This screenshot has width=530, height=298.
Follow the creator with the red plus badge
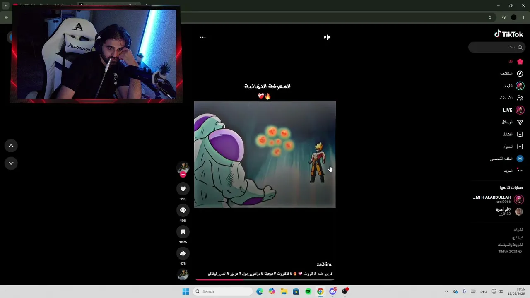183,174
